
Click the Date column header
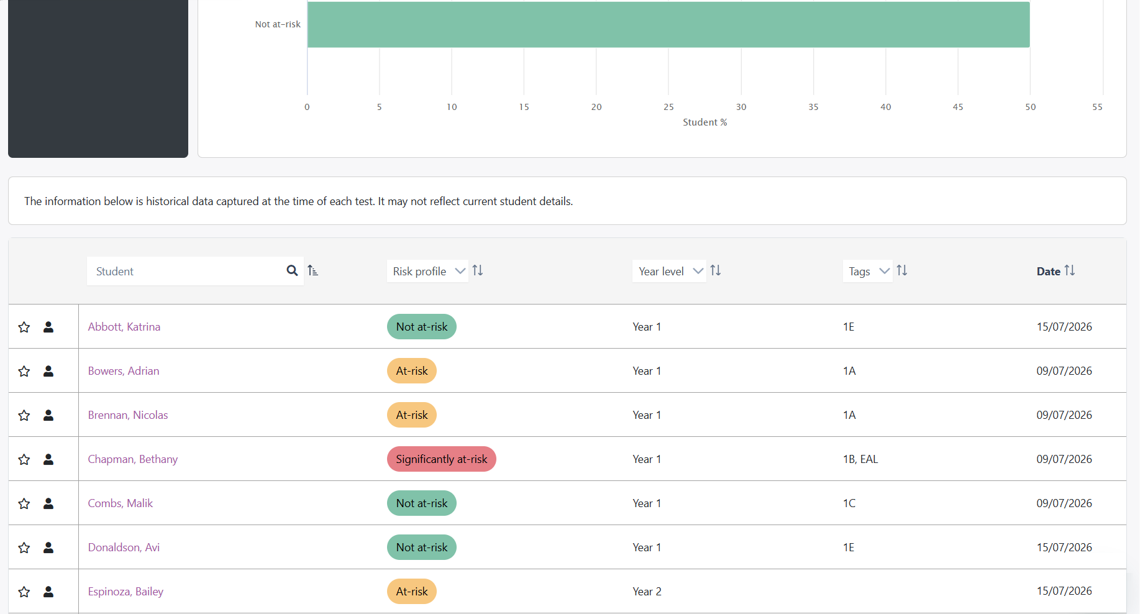[x=1049, y=272]
